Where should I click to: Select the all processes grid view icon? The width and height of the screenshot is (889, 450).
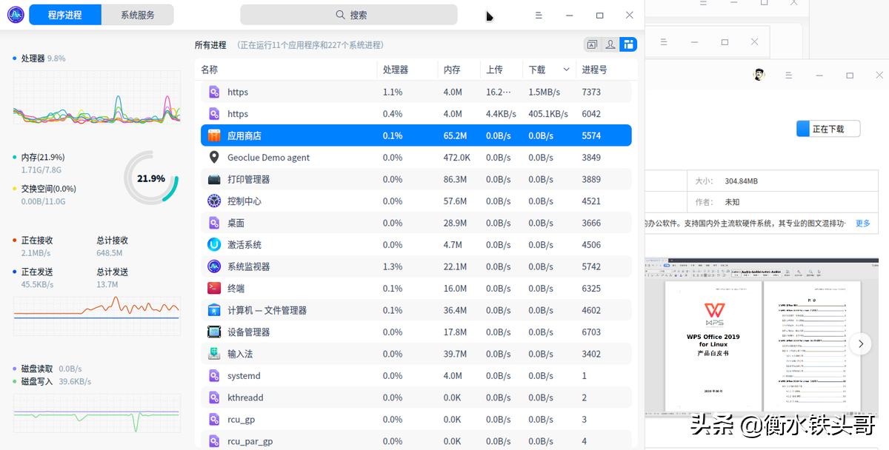[627, 44]
